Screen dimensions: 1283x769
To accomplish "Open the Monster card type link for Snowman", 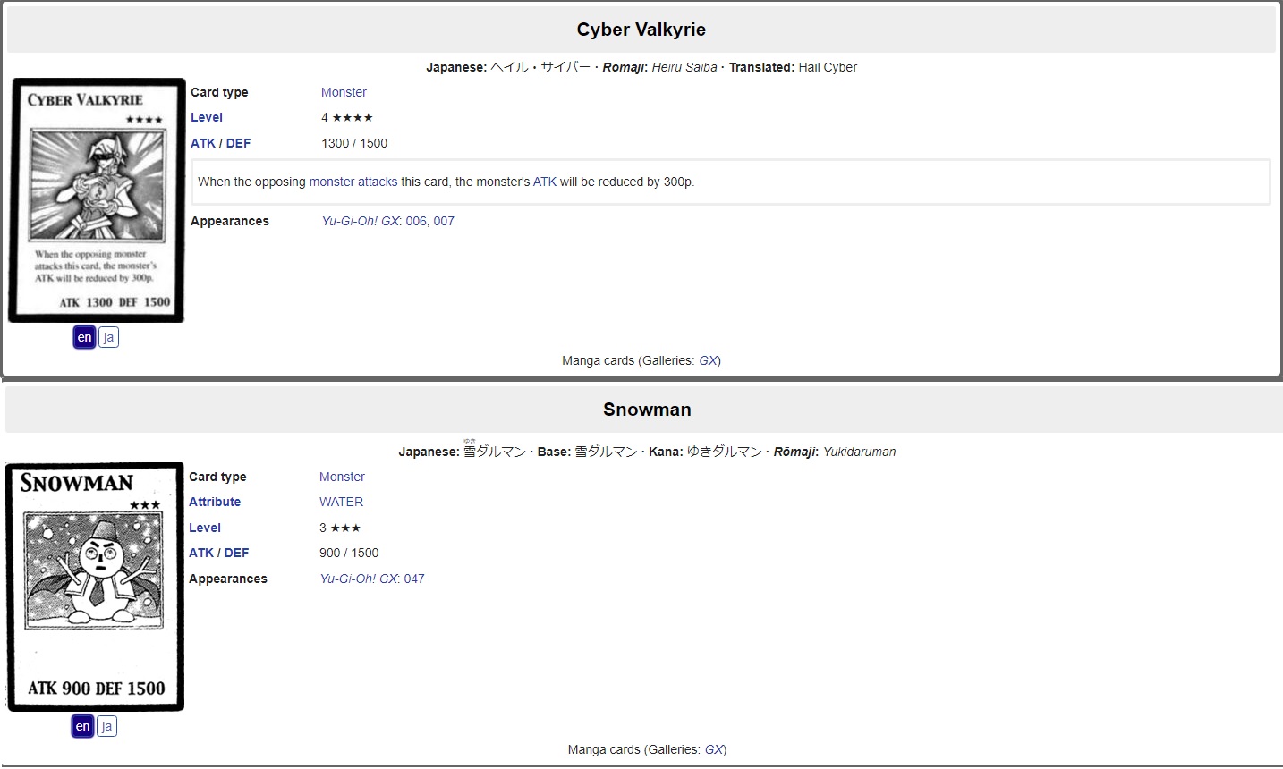I will 342,477.
